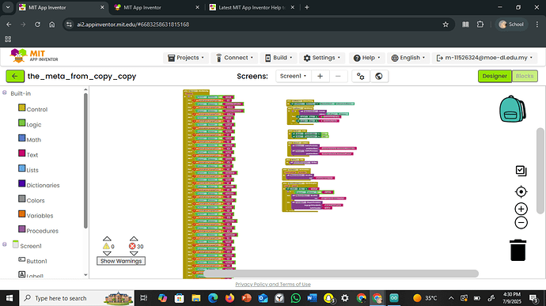Viewport: 546px width, 306px height.
Task: Open the Build menu
Action: tap(279, 58)
